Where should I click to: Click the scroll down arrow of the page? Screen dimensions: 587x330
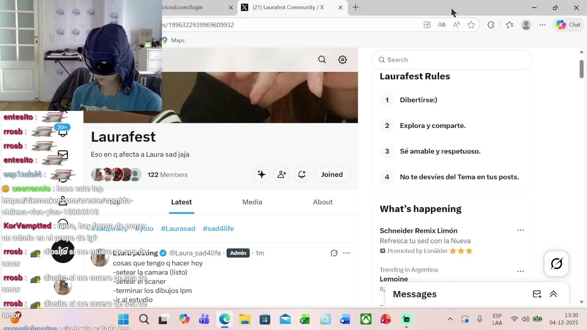coord(581,302)
